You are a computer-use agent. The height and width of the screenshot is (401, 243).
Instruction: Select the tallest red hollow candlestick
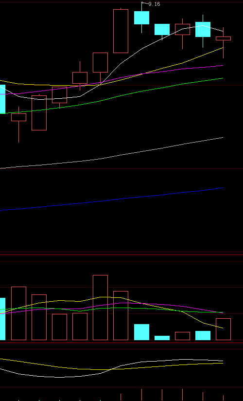pyautogui.click(x=121, y=31)
